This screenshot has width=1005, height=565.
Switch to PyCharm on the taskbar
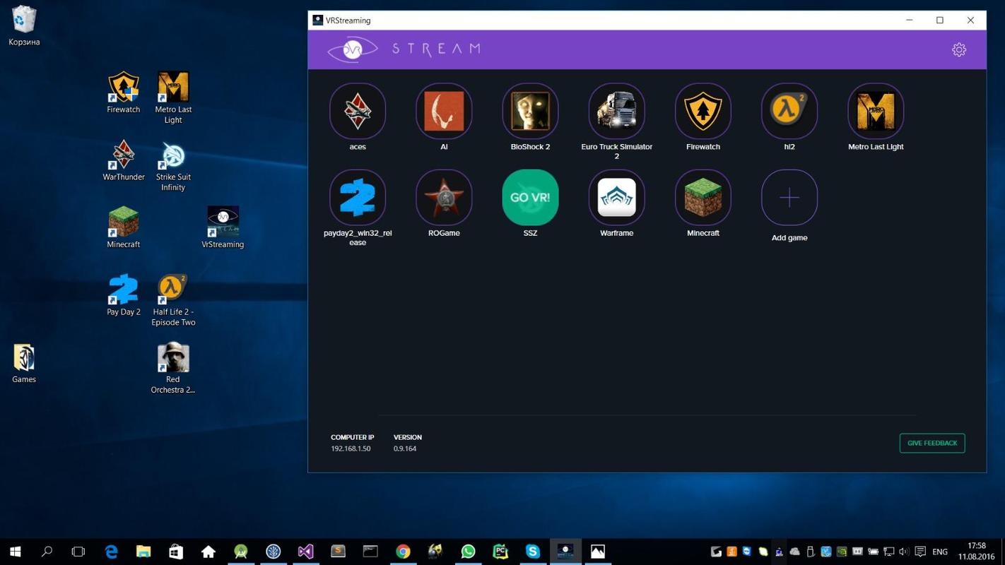(500, 552)
